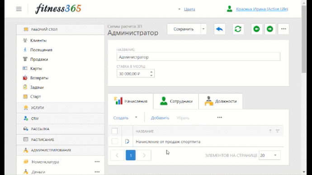The height and width of the screenshot is (175, 312).
Task: Click the CRM section icon
Action: (x=26, y=119)
